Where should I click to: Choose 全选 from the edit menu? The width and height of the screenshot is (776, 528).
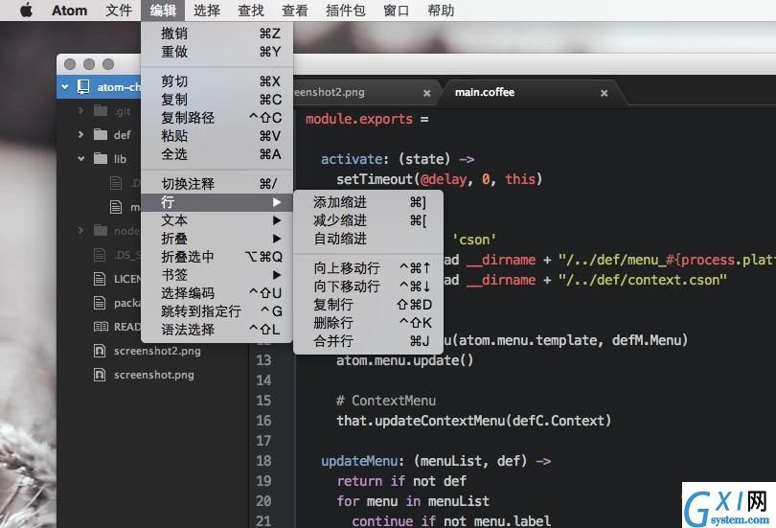click(217, 154)
